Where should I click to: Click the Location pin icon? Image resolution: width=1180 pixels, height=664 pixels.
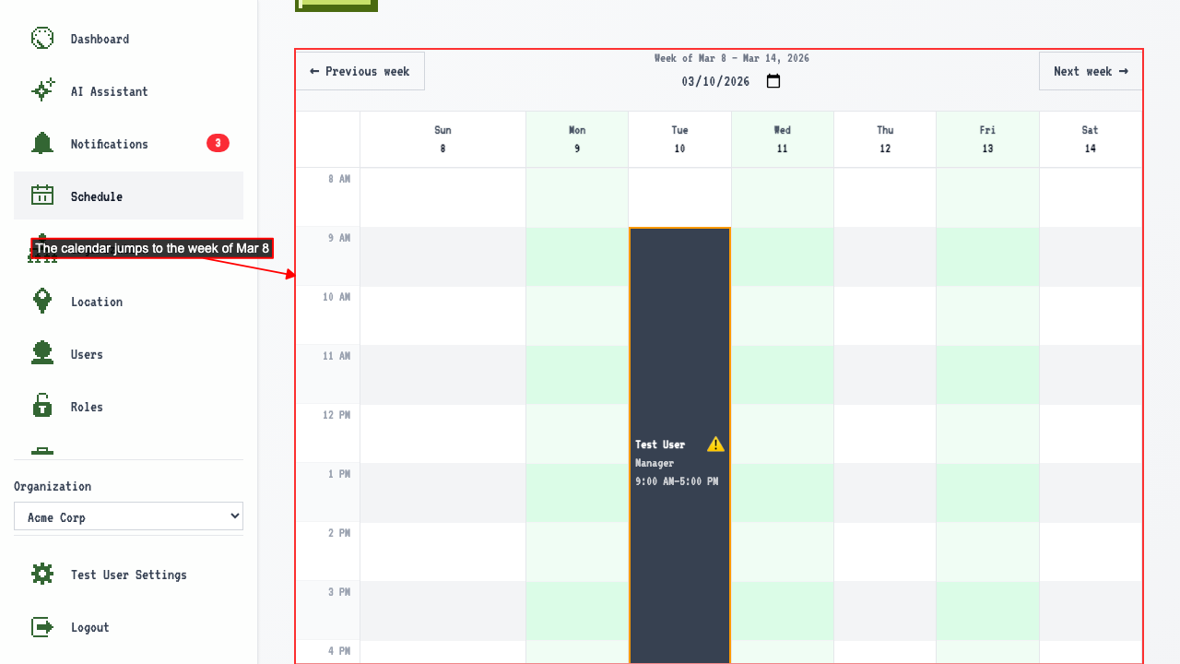42,301
